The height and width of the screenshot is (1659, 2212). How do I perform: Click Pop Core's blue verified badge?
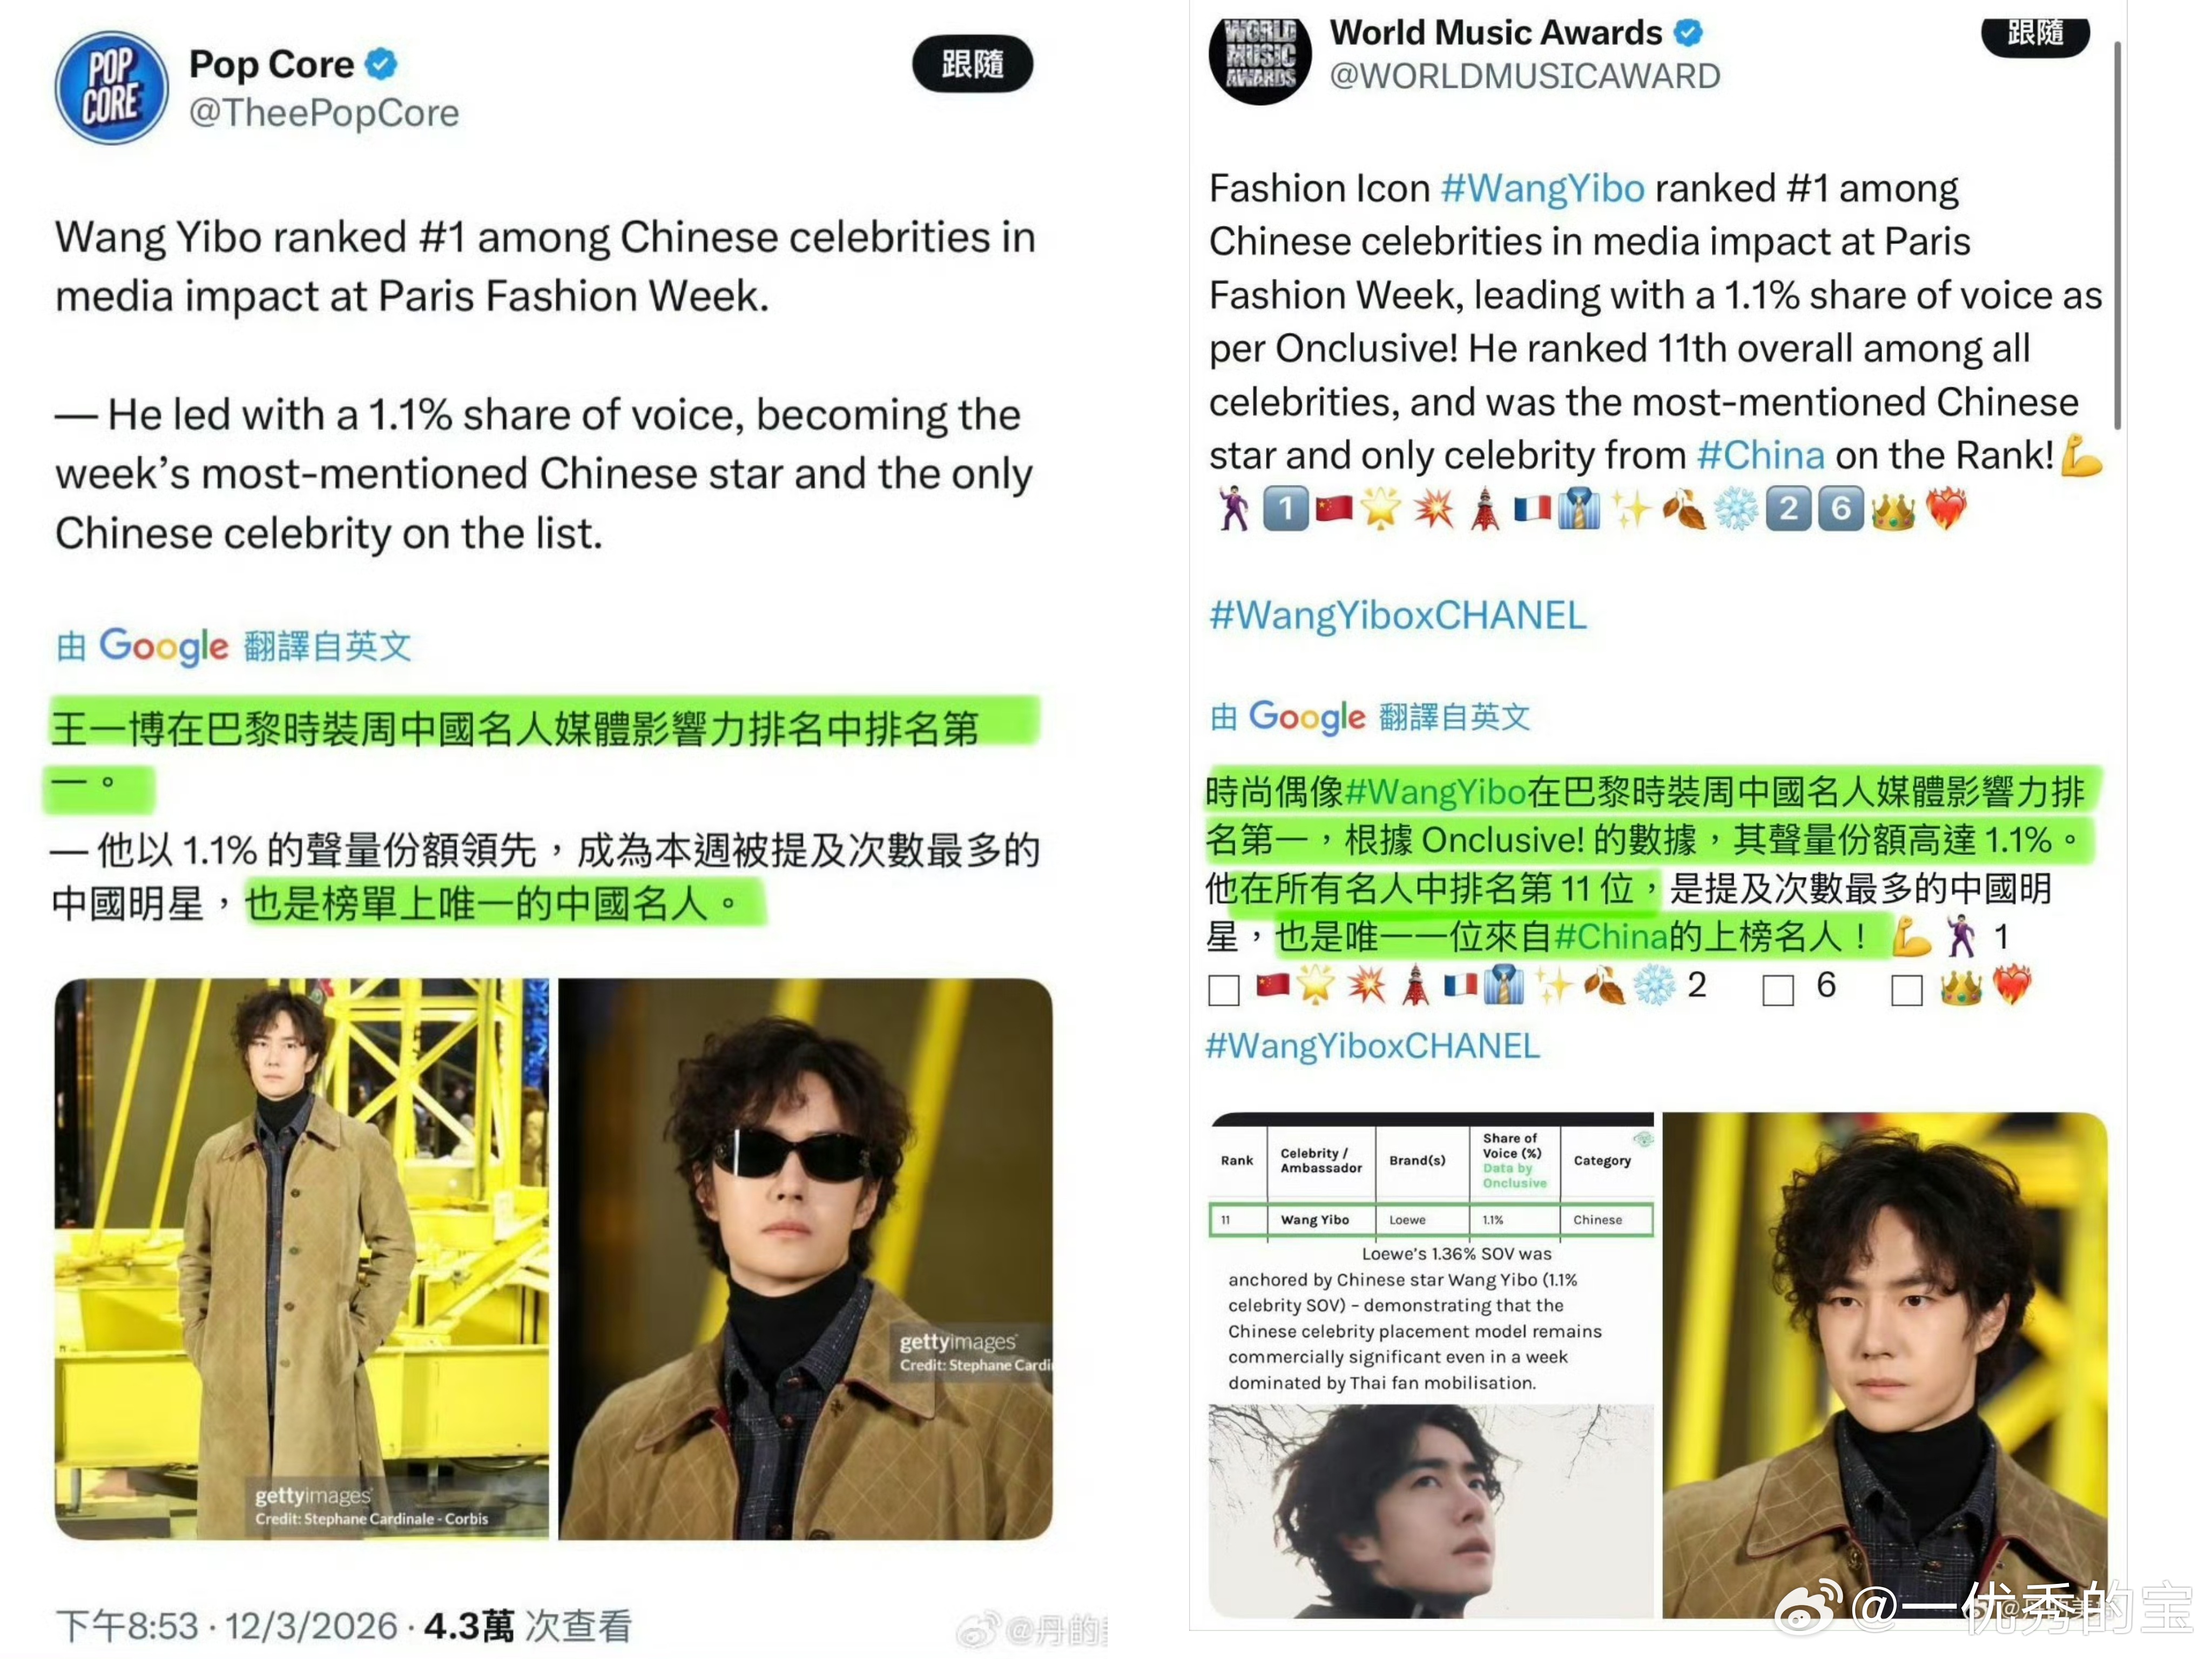381,64
